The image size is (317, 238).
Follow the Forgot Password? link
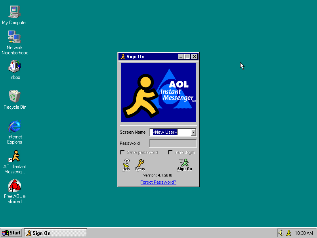tap(158, 182)
